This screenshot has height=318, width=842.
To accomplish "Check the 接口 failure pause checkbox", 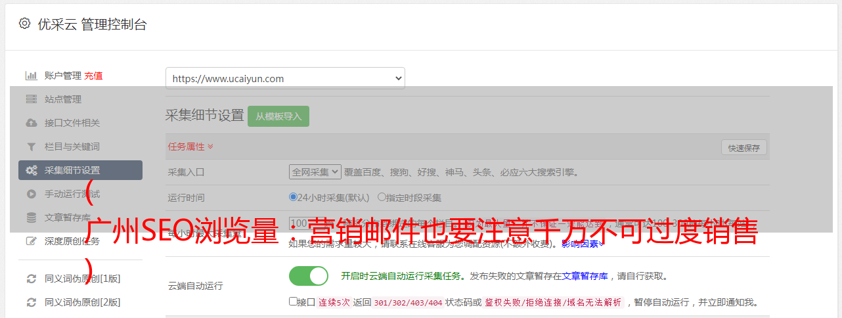I will coord(293,302).
